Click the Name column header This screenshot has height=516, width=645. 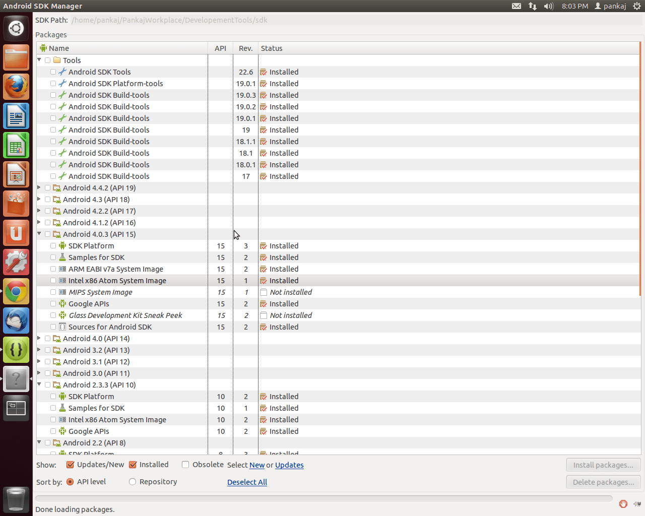[122, 48]
